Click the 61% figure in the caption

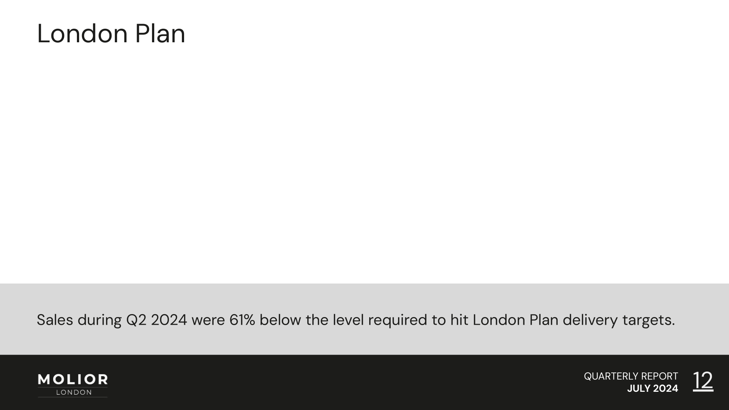click(242, 320)
